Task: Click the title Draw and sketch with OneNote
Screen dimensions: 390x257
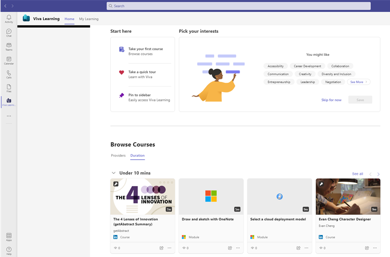Action: pos(208,219)
